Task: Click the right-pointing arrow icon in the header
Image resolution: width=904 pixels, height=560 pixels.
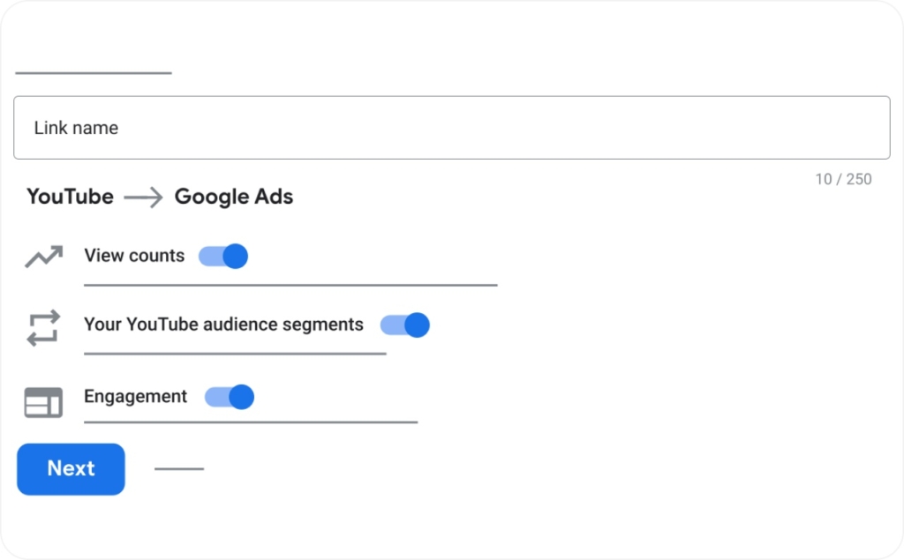Action: click(x=143, y=197)
